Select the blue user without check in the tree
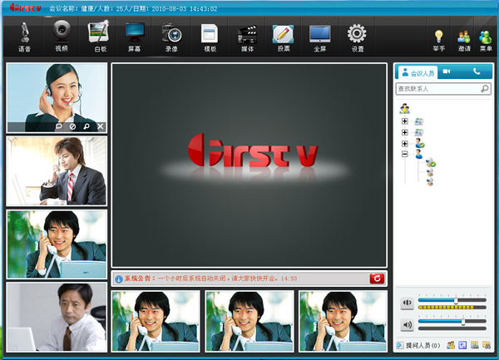 point(419,155)
